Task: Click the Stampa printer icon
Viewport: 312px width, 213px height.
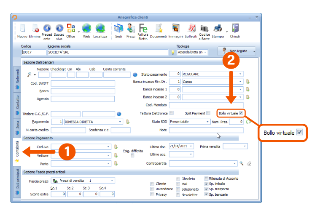Action: click(x=218, y=28)
